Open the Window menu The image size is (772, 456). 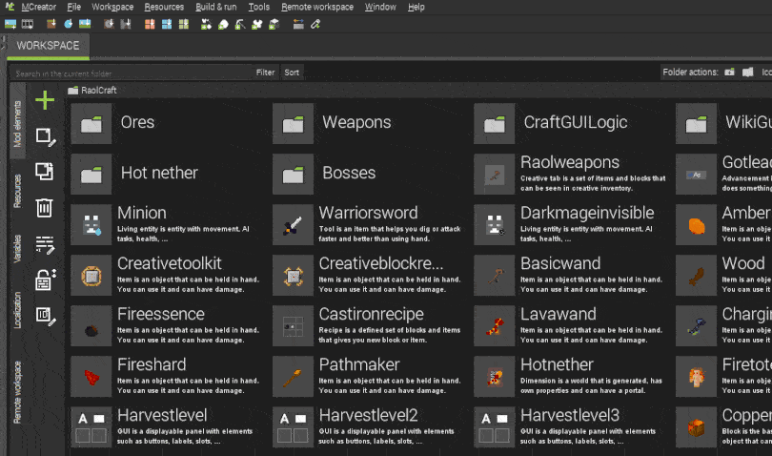pos(380,7)
